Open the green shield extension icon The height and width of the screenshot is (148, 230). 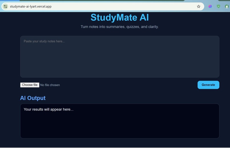[218, 7]
